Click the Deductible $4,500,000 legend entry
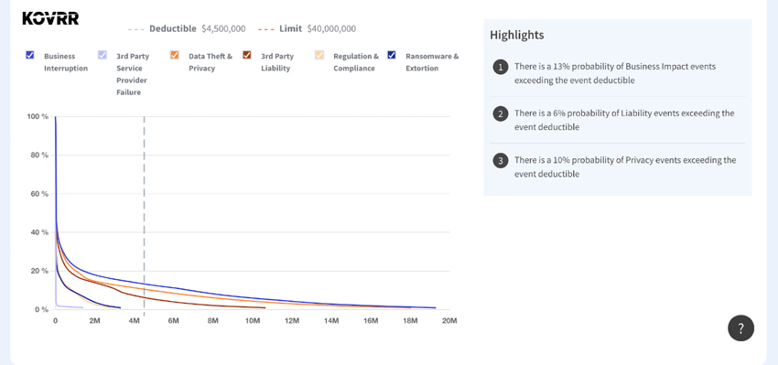Screen dimensions: 778x365 [x=187, y=28]
